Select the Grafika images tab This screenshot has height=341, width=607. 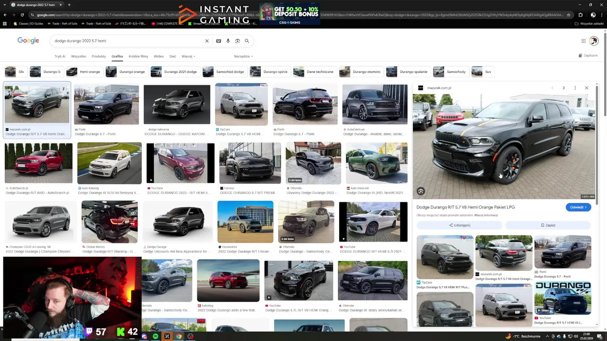[x=117, y=56]
